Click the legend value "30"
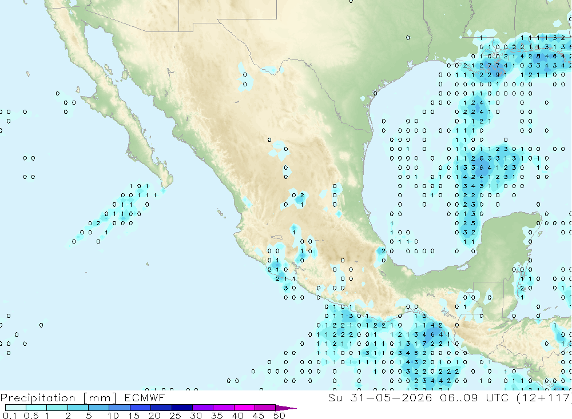 pyautogui.click(x=196, y=416)
